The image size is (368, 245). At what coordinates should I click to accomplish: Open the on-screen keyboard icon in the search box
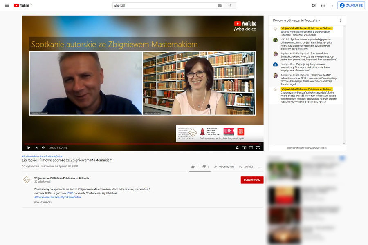[x=220, y=6]
